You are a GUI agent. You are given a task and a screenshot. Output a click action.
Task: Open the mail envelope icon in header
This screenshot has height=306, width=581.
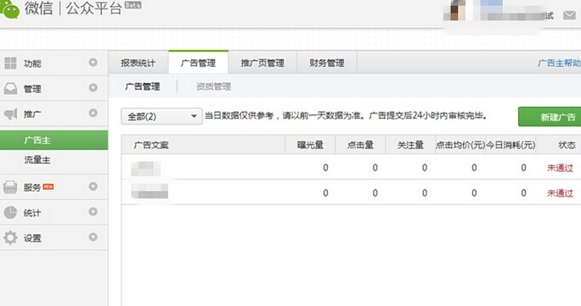point(569,15)
